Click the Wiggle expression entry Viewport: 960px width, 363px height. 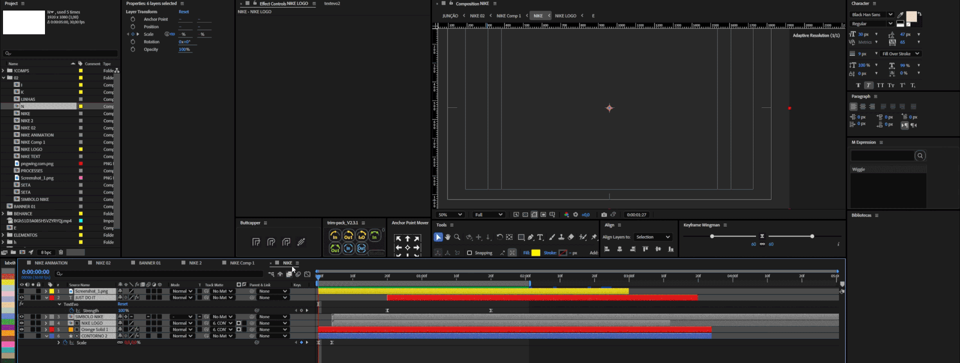(858, 169)
